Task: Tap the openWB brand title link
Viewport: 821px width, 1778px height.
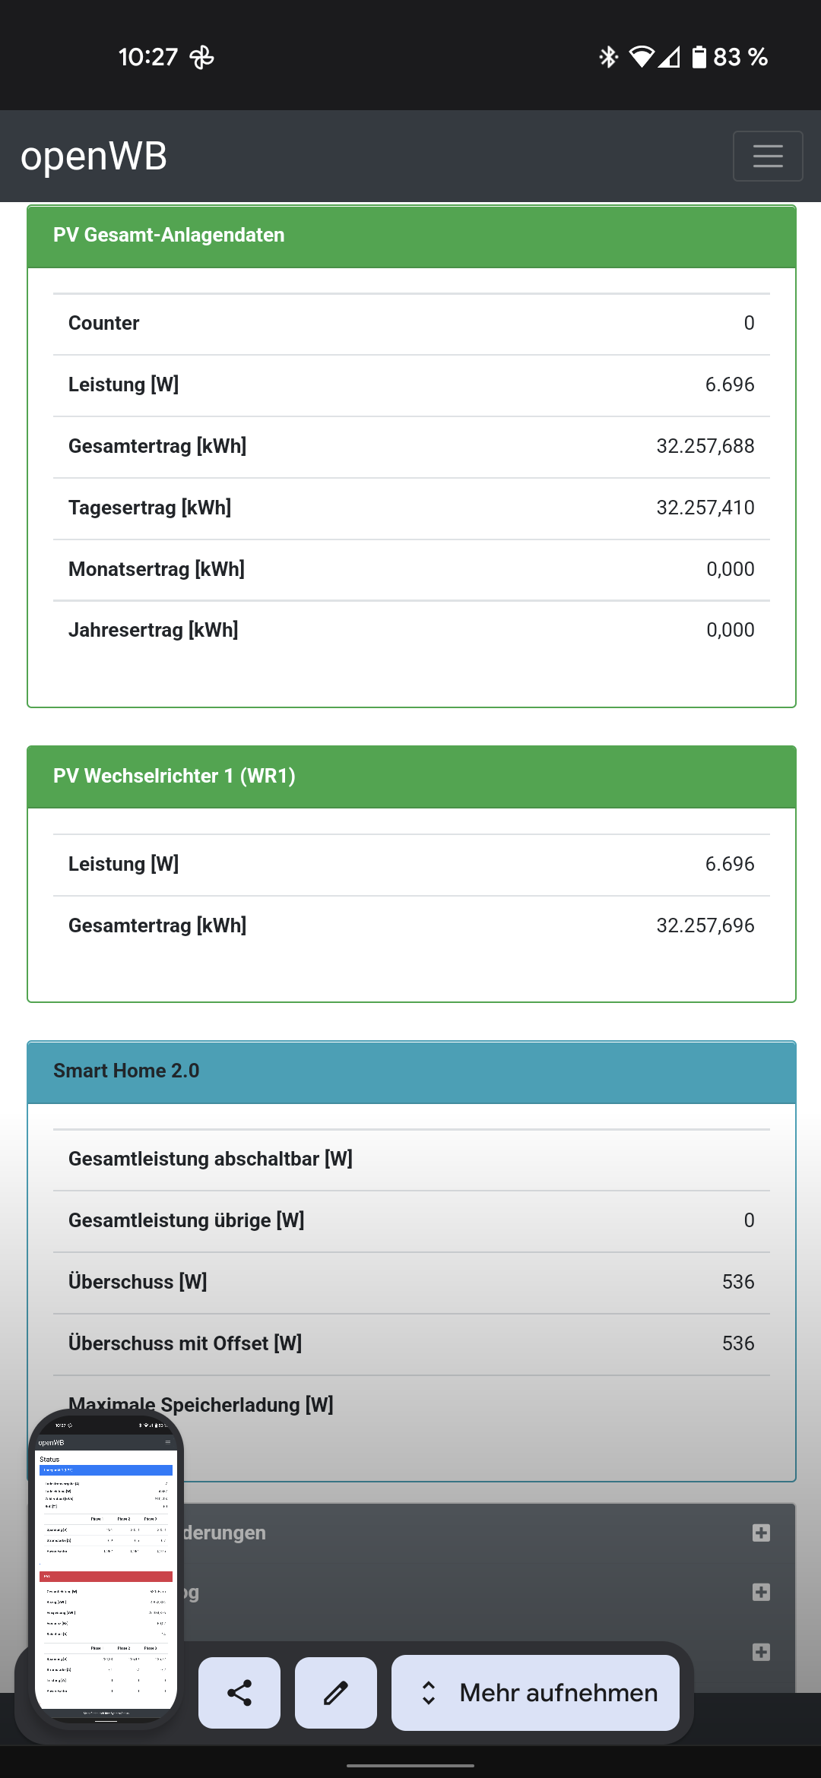Action: pyautogui.click(x=94, y=156)
